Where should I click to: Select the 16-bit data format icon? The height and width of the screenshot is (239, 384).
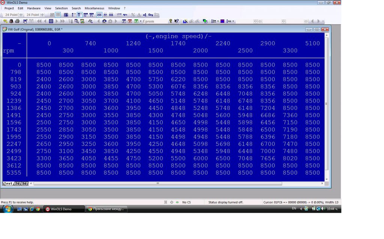tap(79, 15)
